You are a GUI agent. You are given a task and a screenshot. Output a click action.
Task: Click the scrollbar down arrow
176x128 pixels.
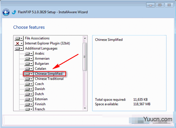click(x=85, y=108)
